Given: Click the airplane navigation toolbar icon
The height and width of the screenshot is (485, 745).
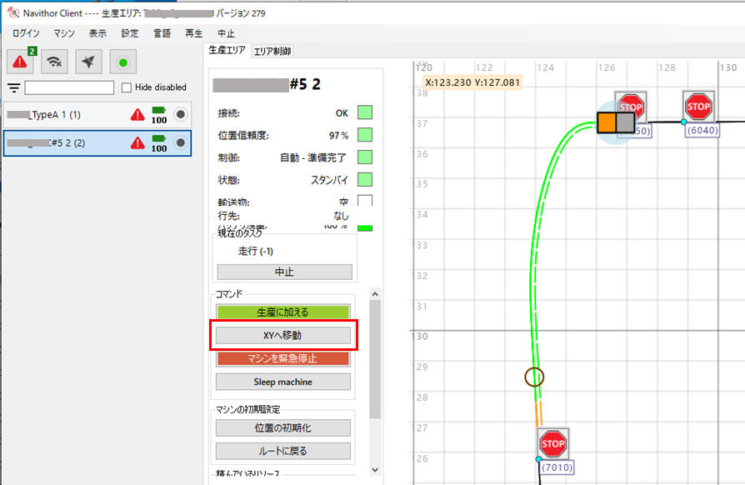Looking at the screenshot, I should pos(88,62).
